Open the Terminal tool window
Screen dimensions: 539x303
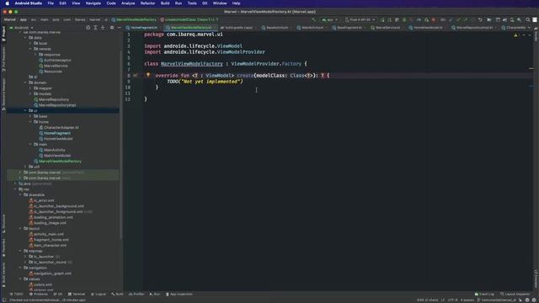77,294
